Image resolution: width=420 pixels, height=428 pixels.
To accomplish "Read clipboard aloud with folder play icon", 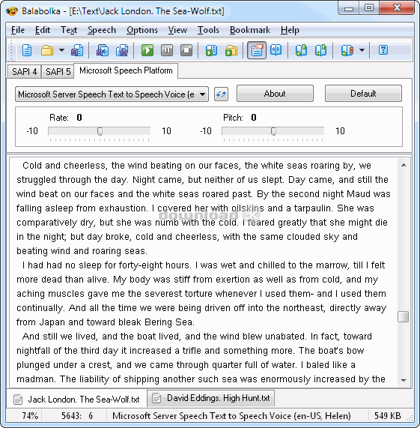I will coord(231,50).
